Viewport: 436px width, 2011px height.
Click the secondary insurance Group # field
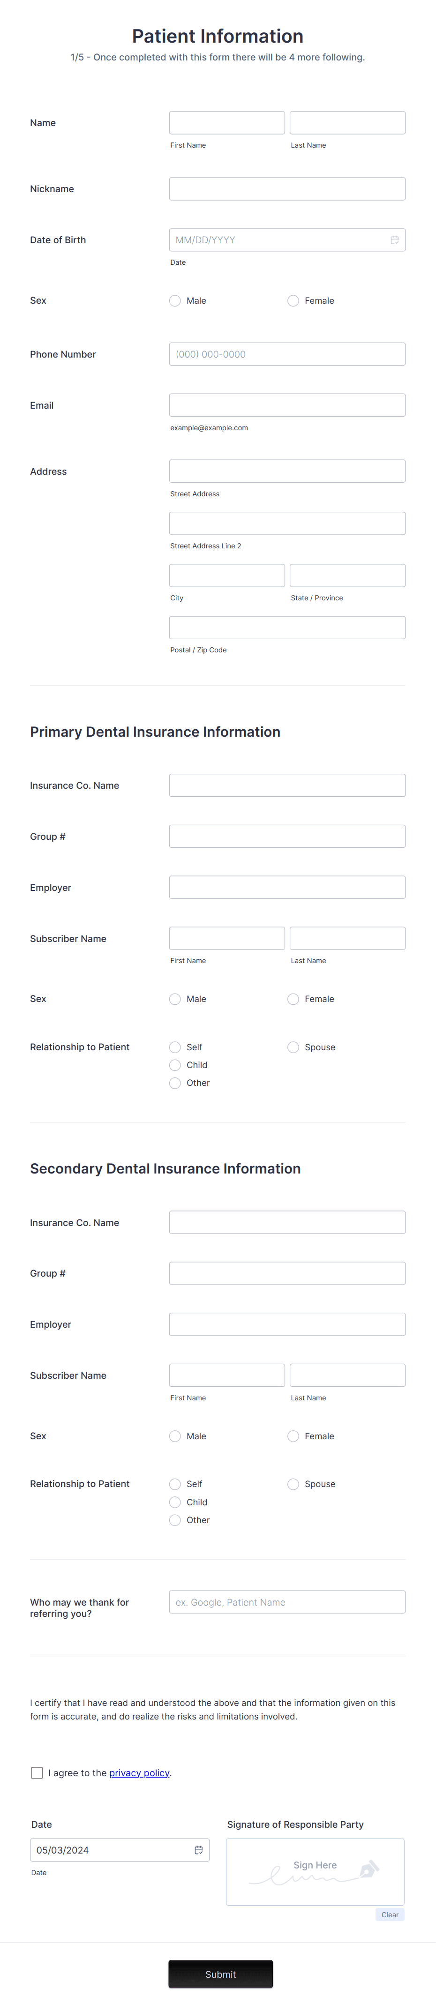pos(287,1272)
